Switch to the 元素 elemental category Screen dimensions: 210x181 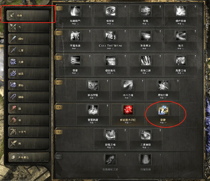click(29, 62)
